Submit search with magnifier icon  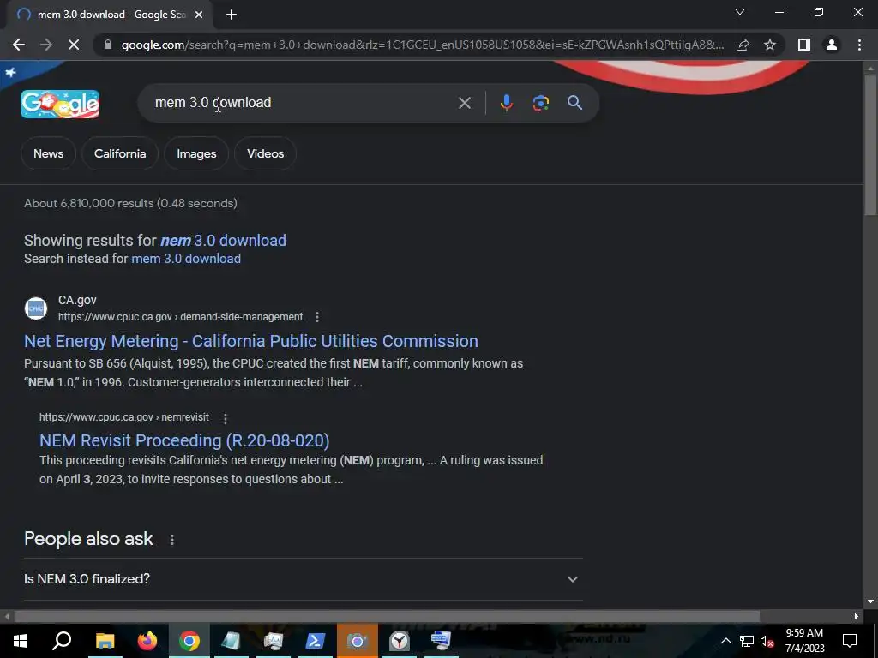point(574,103)
